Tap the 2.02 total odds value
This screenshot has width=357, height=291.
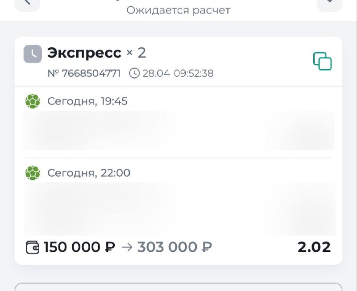tap(314, 247)
